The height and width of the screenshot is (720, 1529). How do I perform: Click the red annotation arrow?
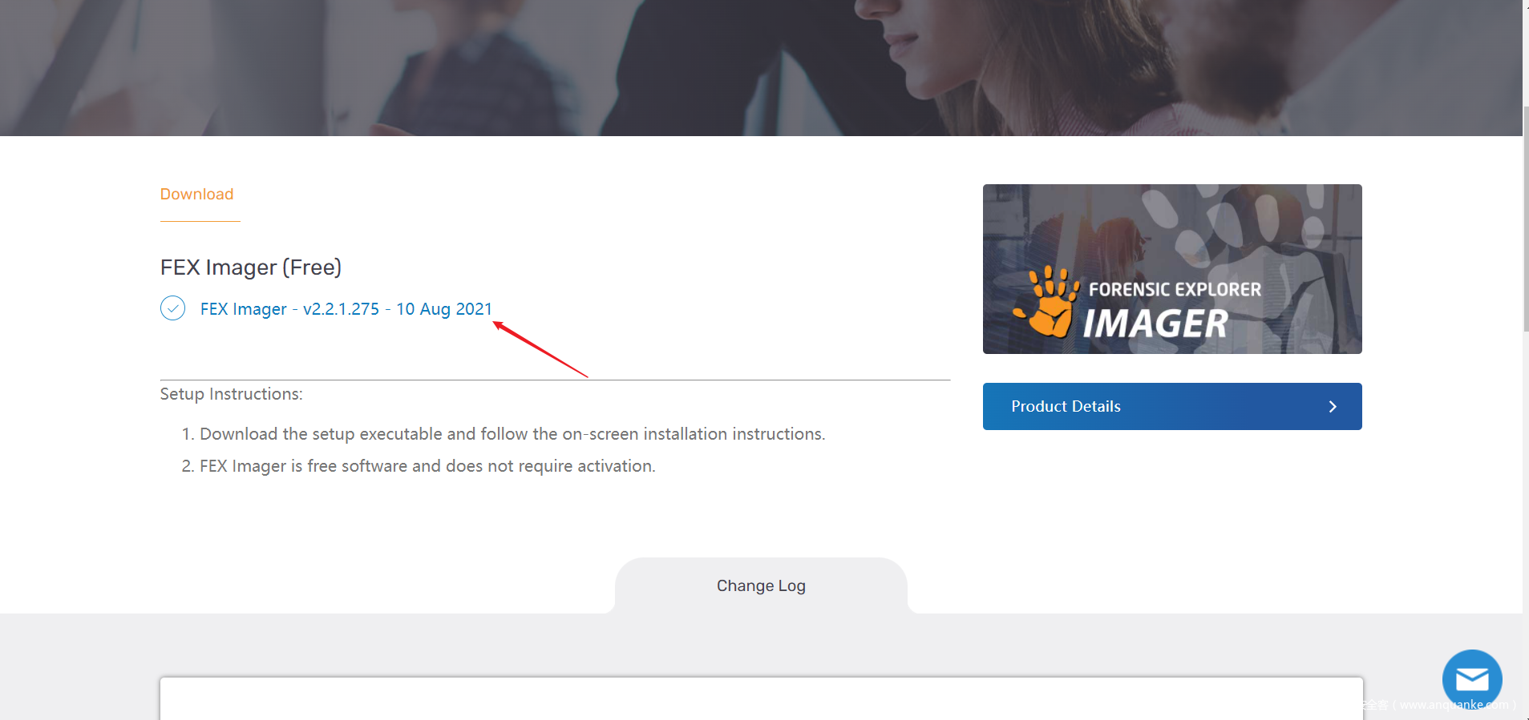click(540, 349)
